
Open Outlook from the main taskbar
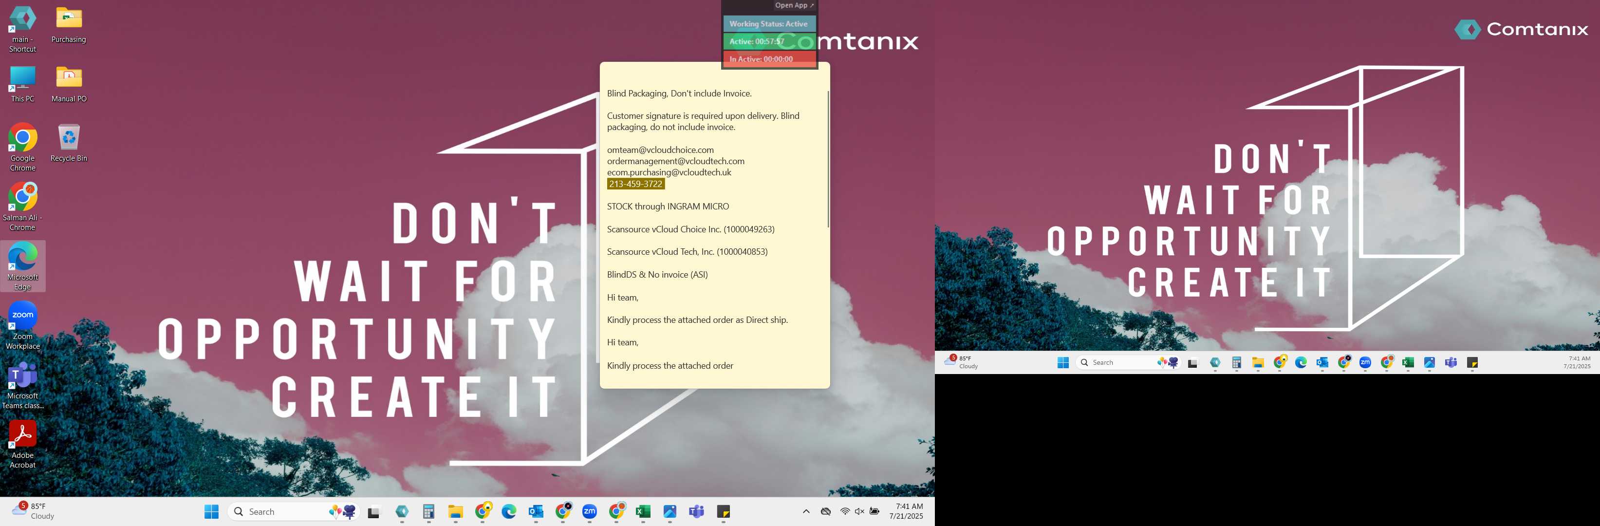point(536,512)
